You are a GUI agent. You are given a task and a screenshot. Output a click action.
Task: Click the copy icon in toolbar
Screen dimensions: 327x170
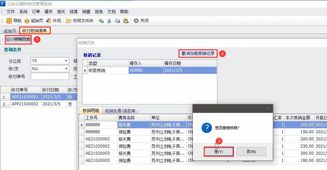[x=117, y=21]
